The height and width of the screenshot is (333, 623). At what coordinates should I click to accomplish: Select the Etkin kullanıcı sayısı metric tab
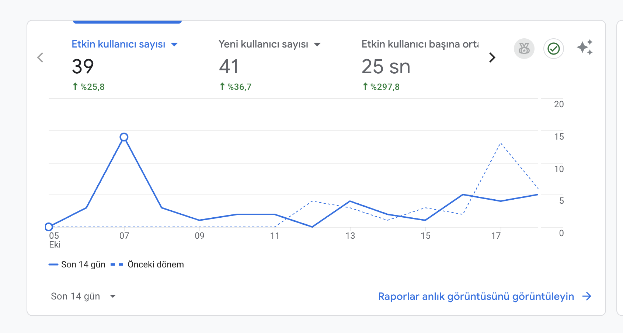click(x=125, y=65)
